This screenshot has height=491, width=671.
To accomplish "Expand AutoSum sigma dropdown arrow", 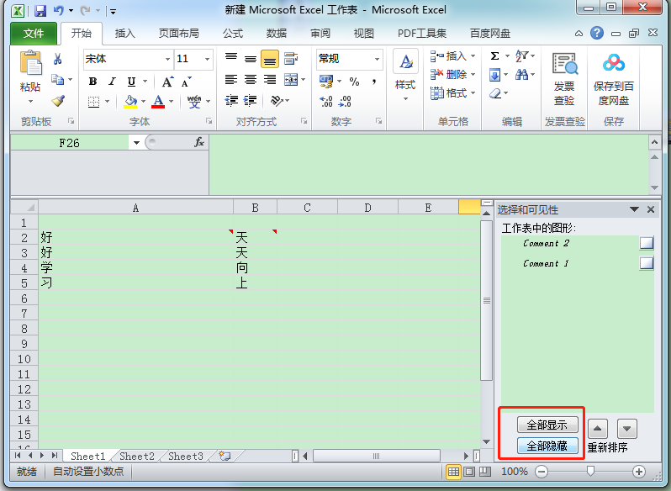I will click(x=507, y=56).
